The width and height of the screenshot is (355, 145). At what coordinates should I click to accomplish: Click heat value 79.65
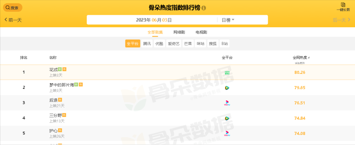pyautogui.click(x=300, y=88)
